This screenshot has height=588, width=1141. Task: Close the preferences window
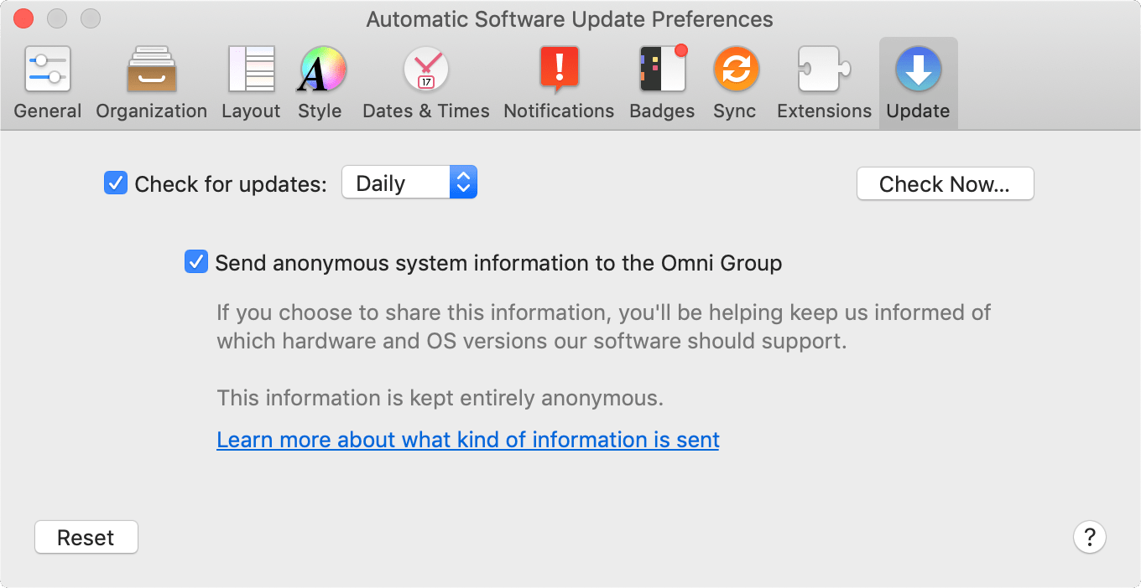24,18
